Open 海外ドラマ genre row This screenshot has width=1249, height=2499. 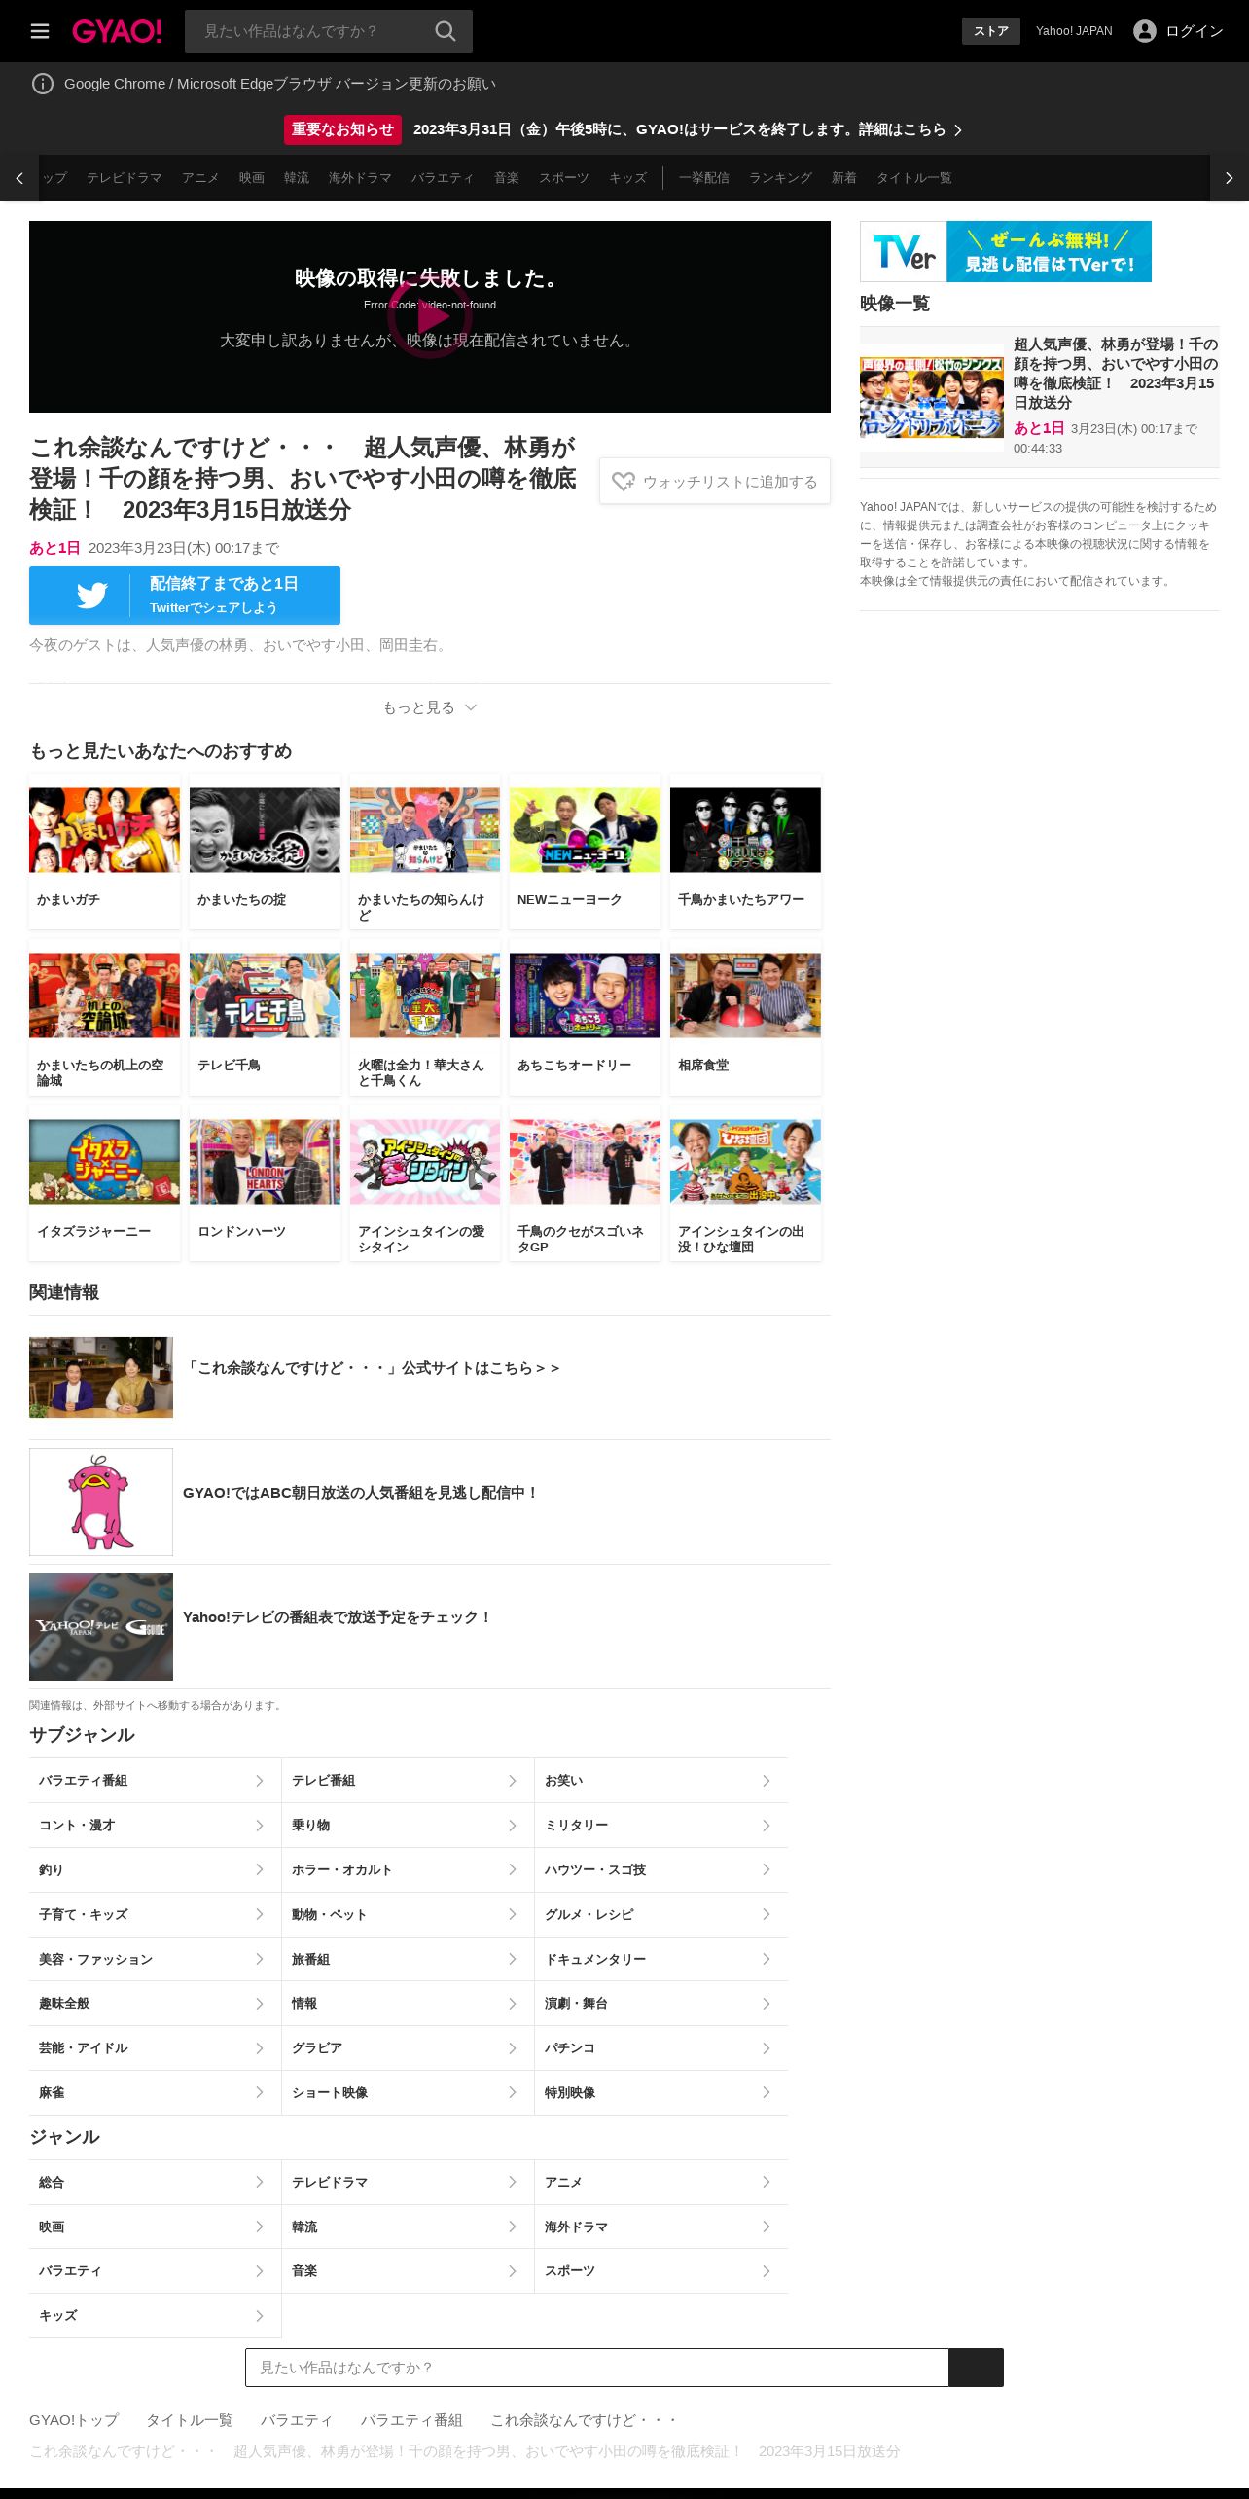[x=661, y=2227]
